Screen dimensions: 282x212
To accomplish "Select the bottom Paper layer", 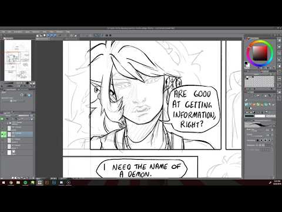I will point(20,153).
